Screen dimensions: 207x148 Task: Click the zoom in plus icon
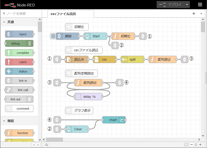(200, 144)
